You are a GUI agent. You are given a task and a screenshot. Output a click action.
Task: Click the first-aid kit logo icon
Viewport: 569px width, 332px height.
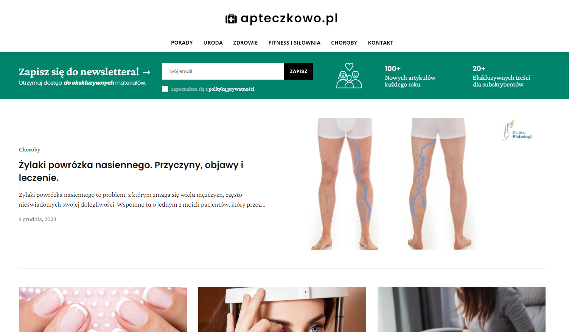[x=231, y=19]
